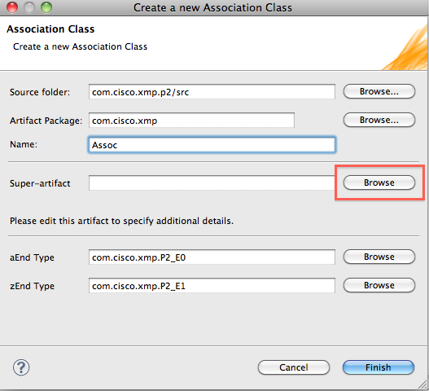This screenshot has width=429, height=391.
Task: Click into the Artifact Package field
Action: [191, 121]
